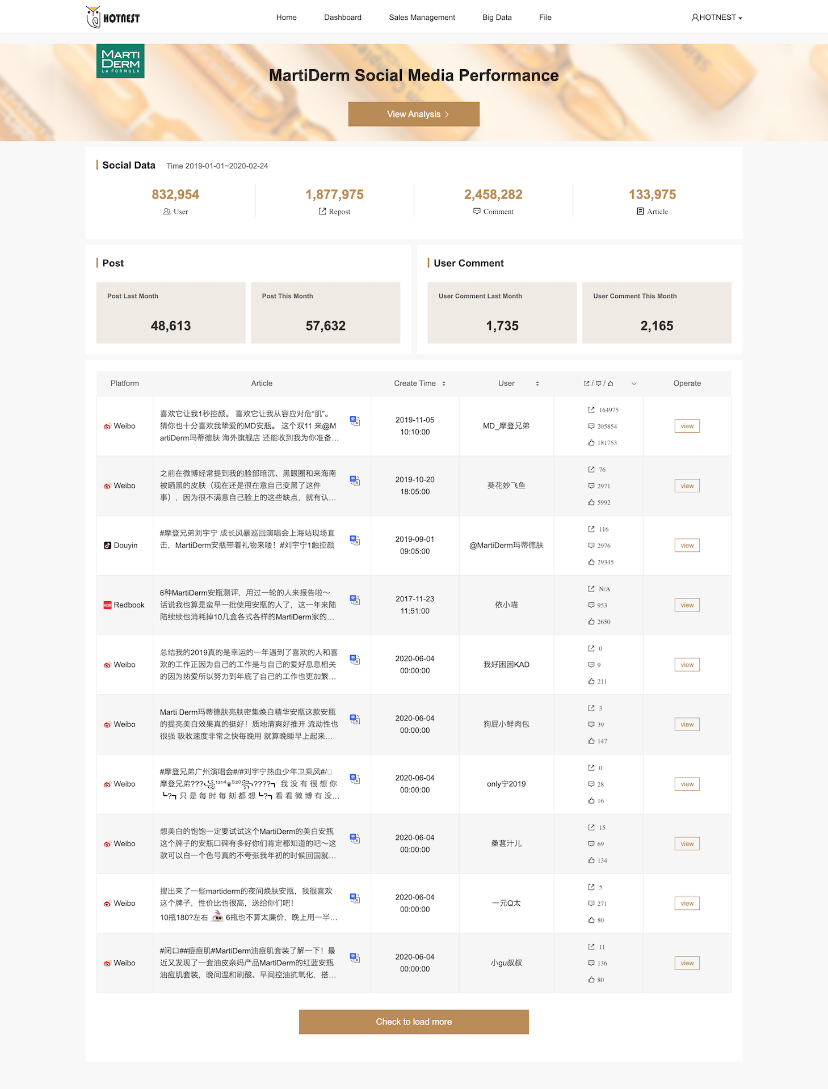Click translate icon on 小gu叔叔 article row
Screen dimensions: 828x1089
point(355,958)
